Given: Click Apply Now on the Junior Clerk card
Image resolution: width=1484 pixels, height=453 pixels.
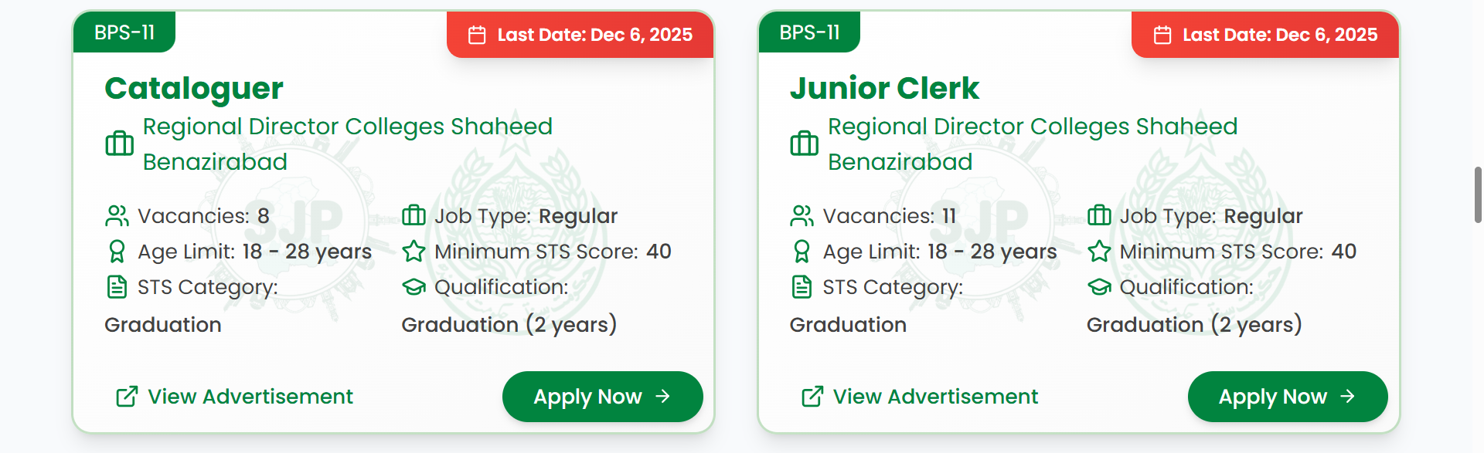Looking at the screenshot, I should 1287,396.
